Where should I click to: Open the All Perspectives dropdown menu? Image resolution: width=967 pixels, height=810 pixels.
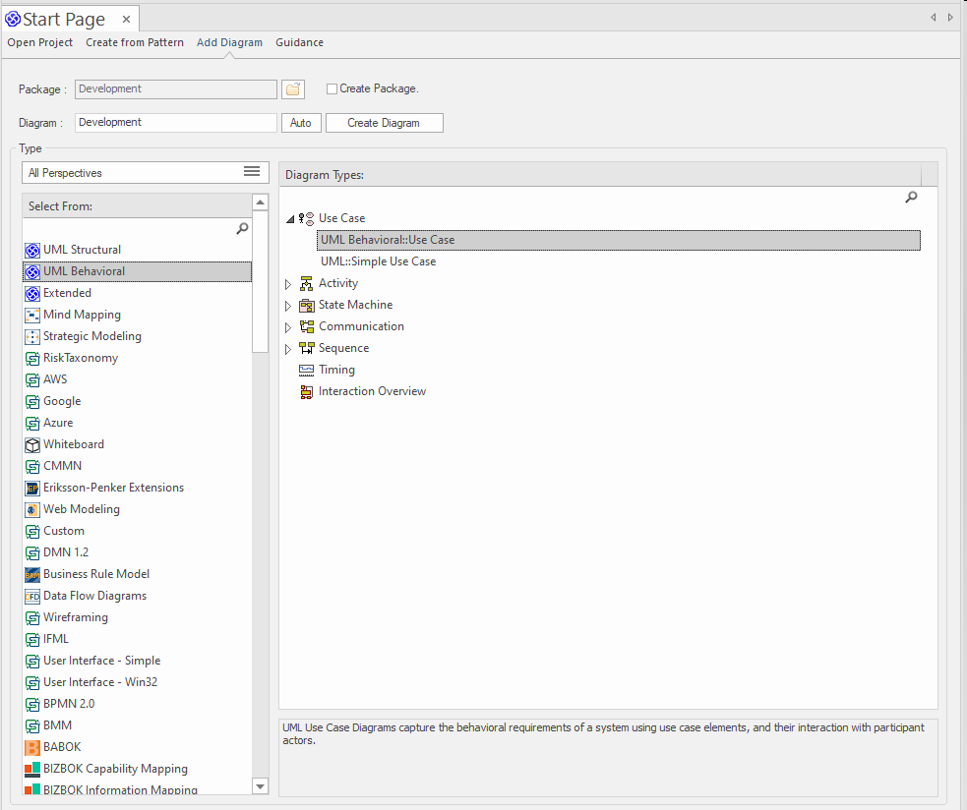[251, 172]
